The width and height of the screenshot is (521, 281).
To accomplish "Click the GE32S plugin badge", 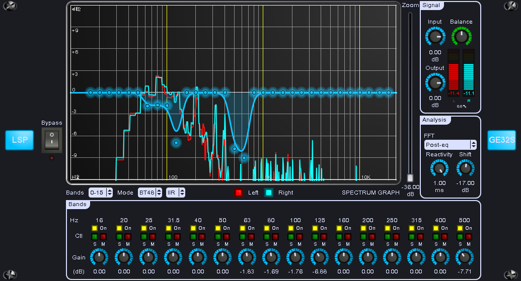I will pyautogui.click(x=501, y=140).
